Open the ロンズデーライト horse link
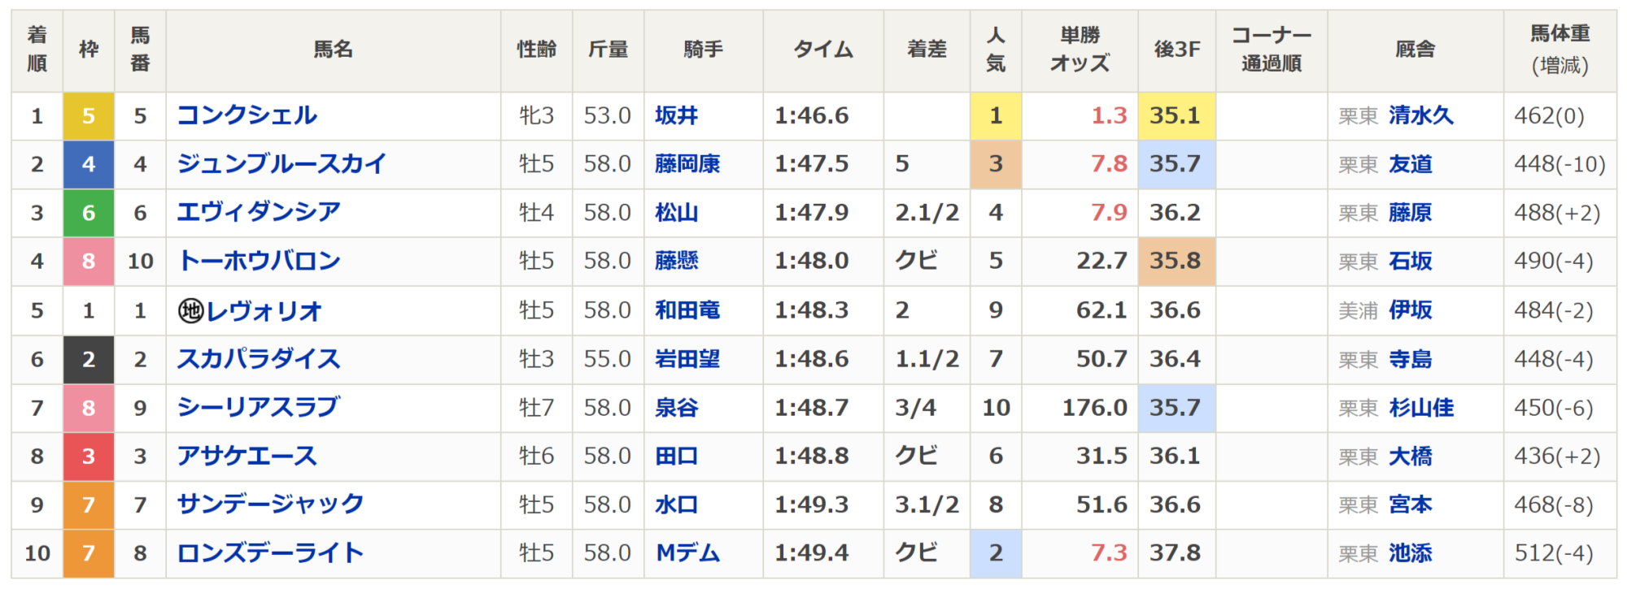Image resolution: width=1627 pixels, height=589 pixels. tap(270, 554)
